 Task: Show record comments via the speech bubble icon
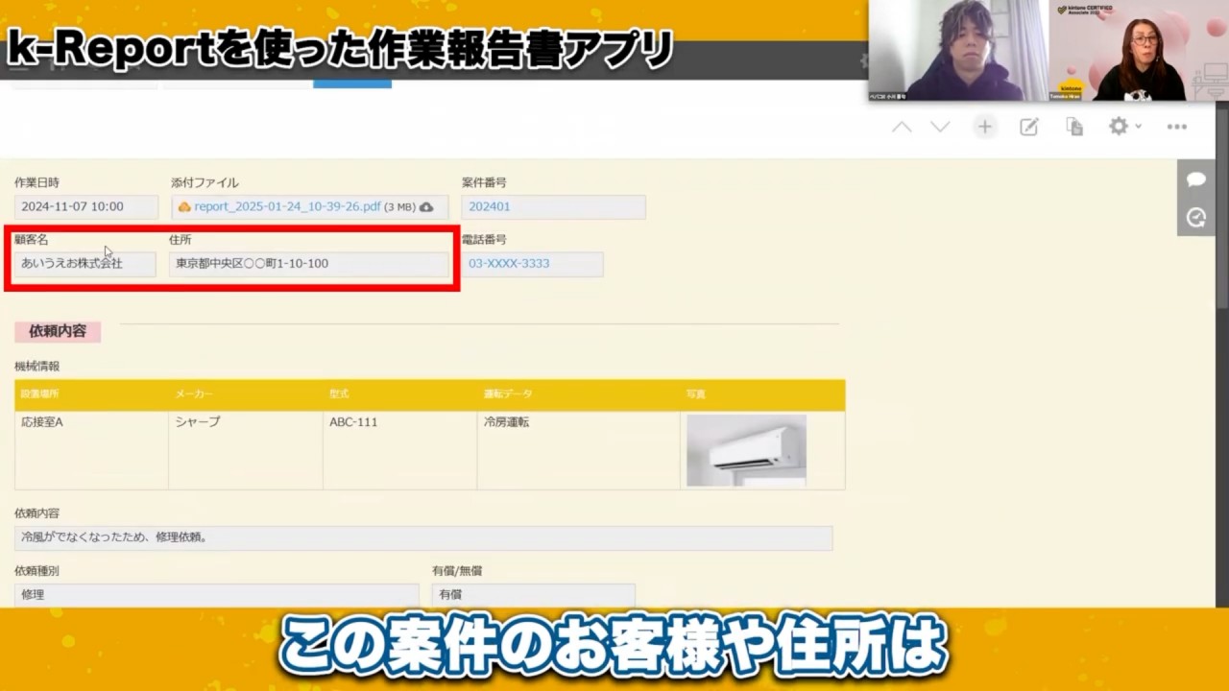click(x=1195, y=179)
